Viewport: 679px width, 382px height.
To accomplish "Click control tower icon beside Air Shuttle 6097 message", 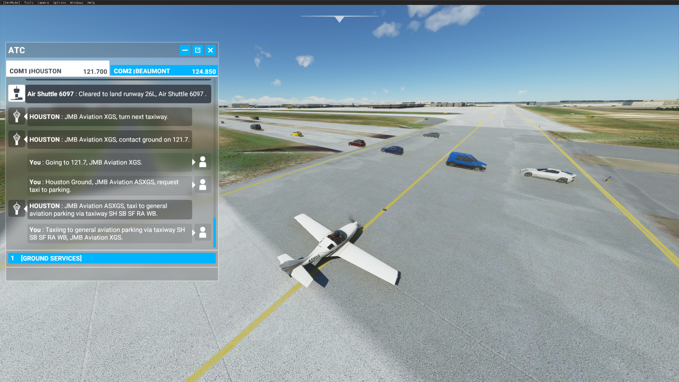I will click(x=16, y=93).
